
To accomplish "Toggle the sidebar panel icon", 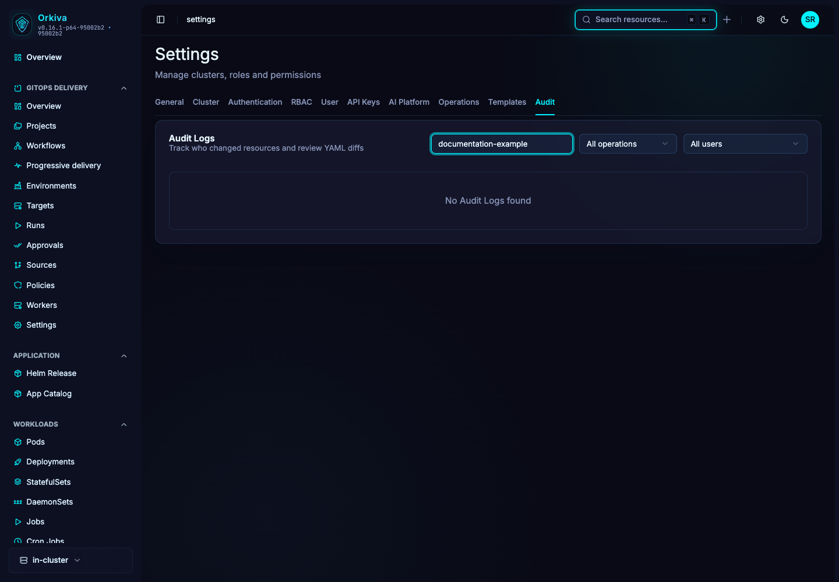I will [161, 20].
